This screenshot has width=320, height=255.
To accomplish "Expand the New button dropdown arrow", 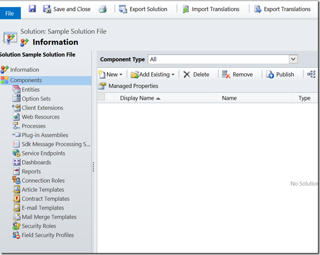I will point(121,75).
